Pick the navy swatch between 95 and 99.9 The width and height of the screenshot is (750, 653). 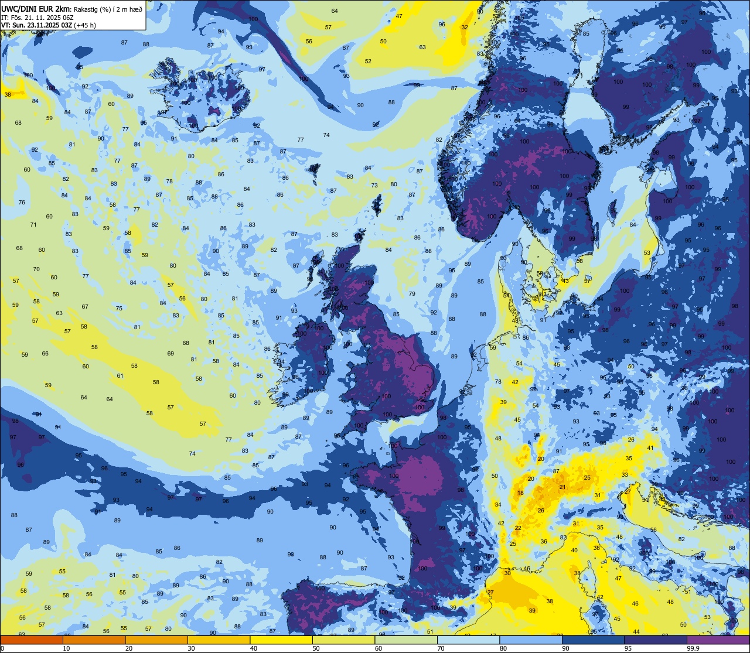click(656, 640)
